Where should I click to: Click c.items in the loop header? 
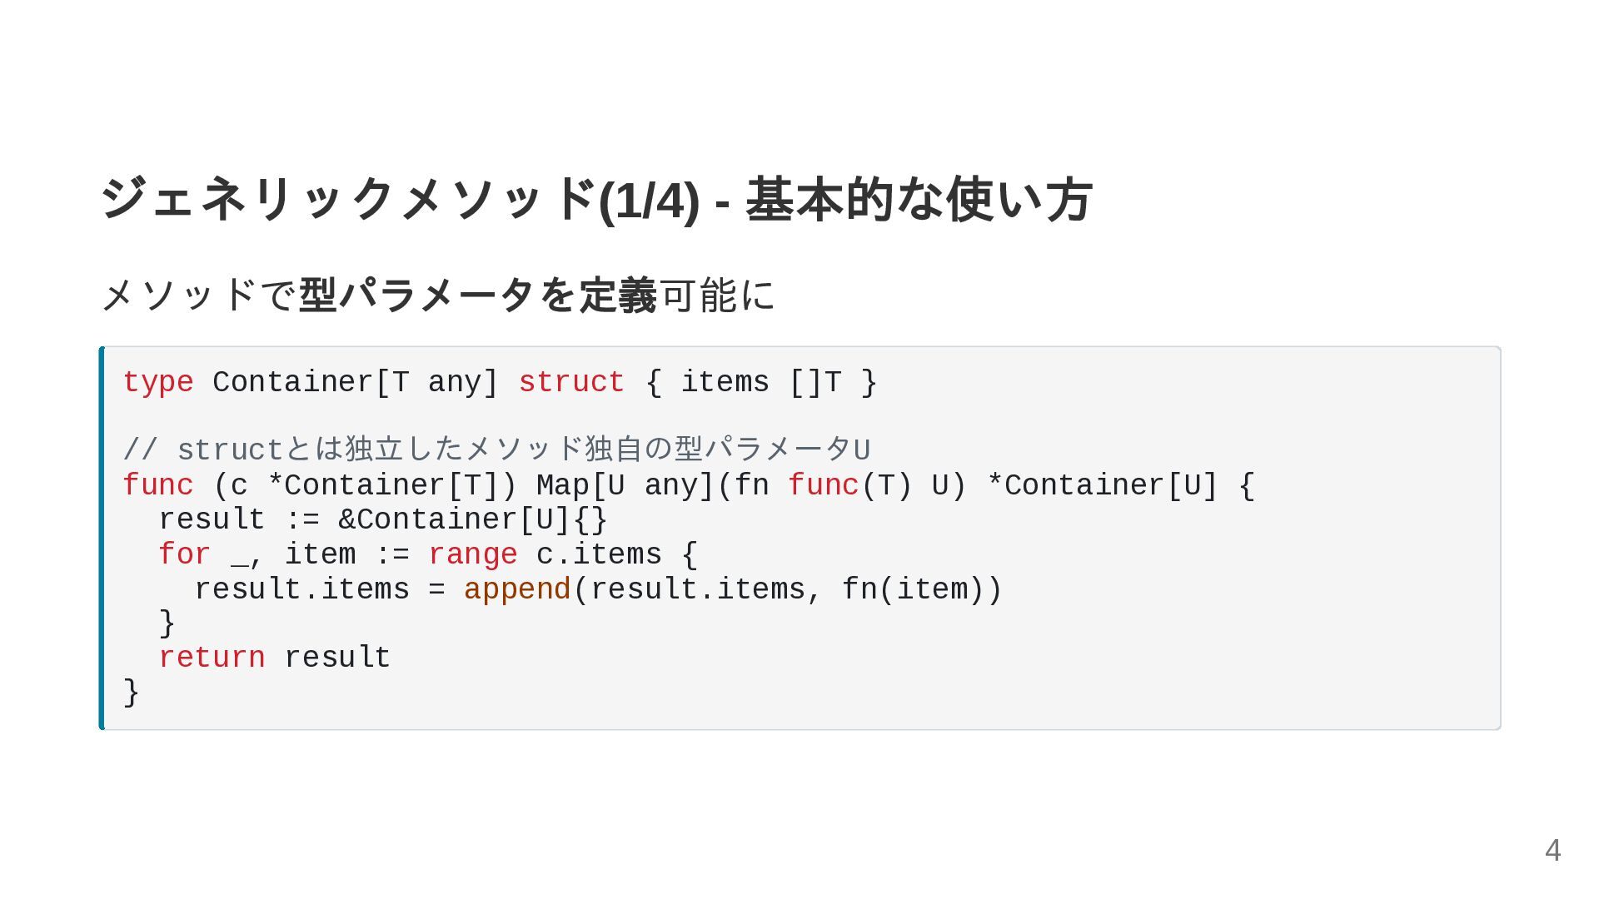tap(599, 554)
